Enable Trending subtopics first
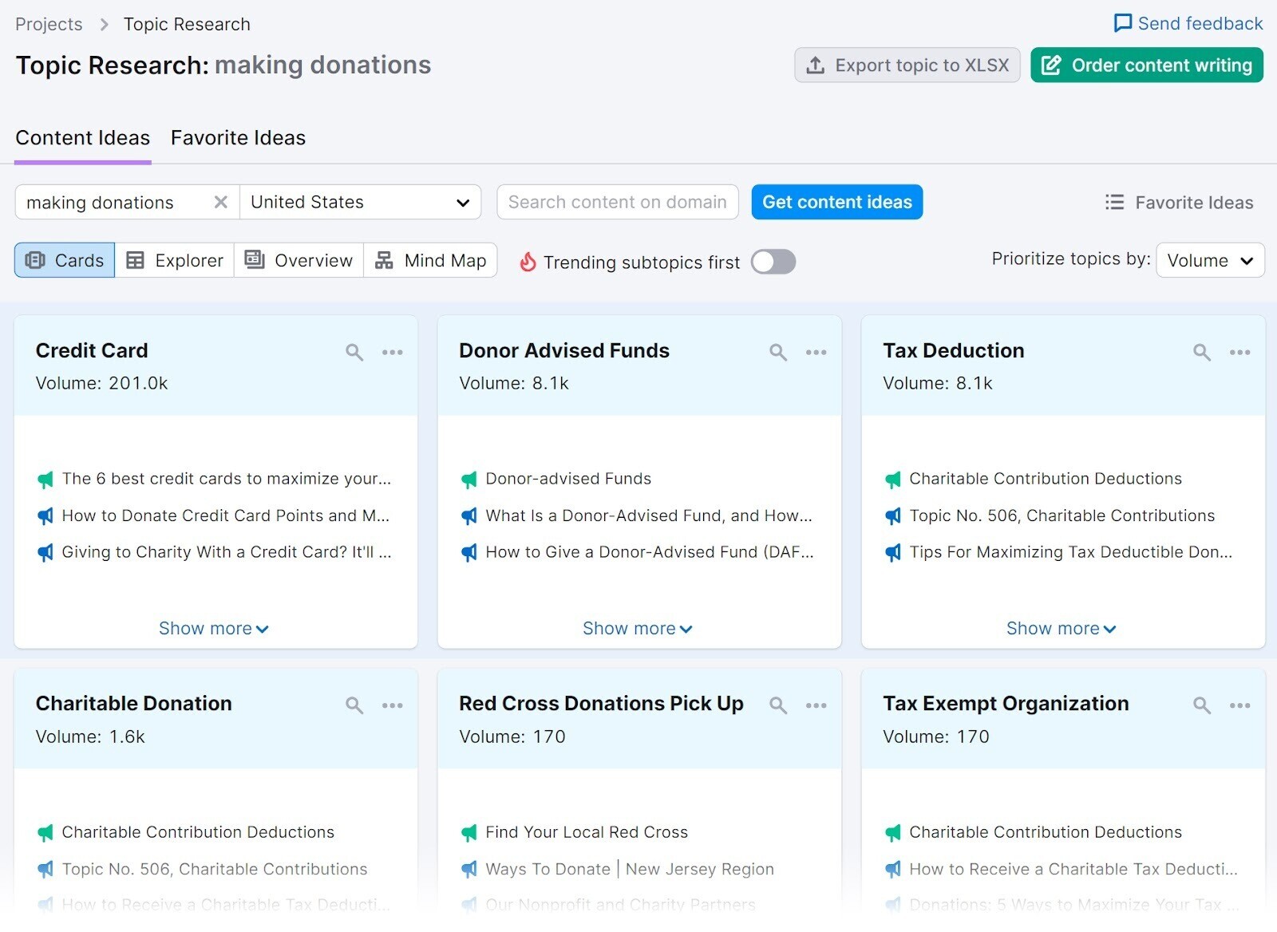The height and width of the screenshot is (932, 1277). click(x=772, y=261)
